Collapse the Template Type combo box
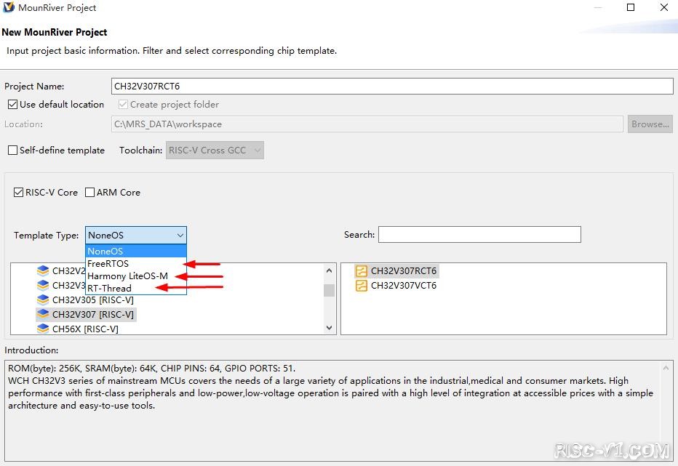This screenshot has width=678, height=466. (x=180, y=236)
